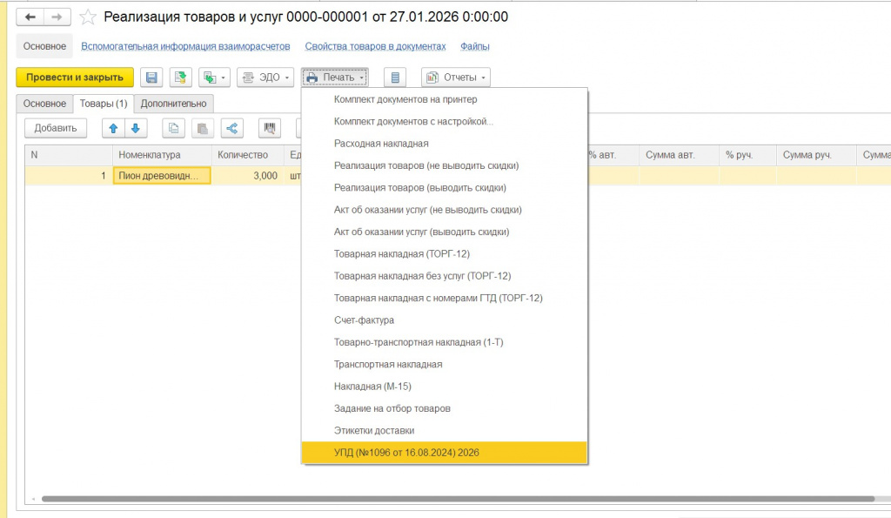This screenshot has height=518, width=891.
Task: Select the Пион древовидн... nomenclature cell
Action: click(x=162, y=176)
